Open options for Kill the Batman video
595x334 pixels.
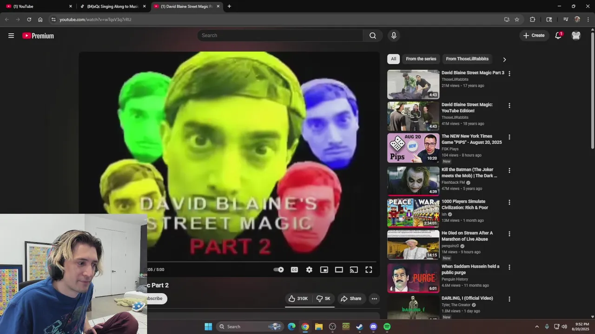509,171
